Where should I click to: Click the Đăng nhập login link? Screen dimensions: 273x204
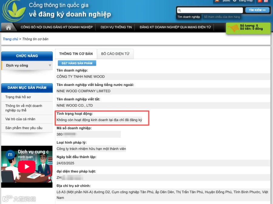(246, 1)
